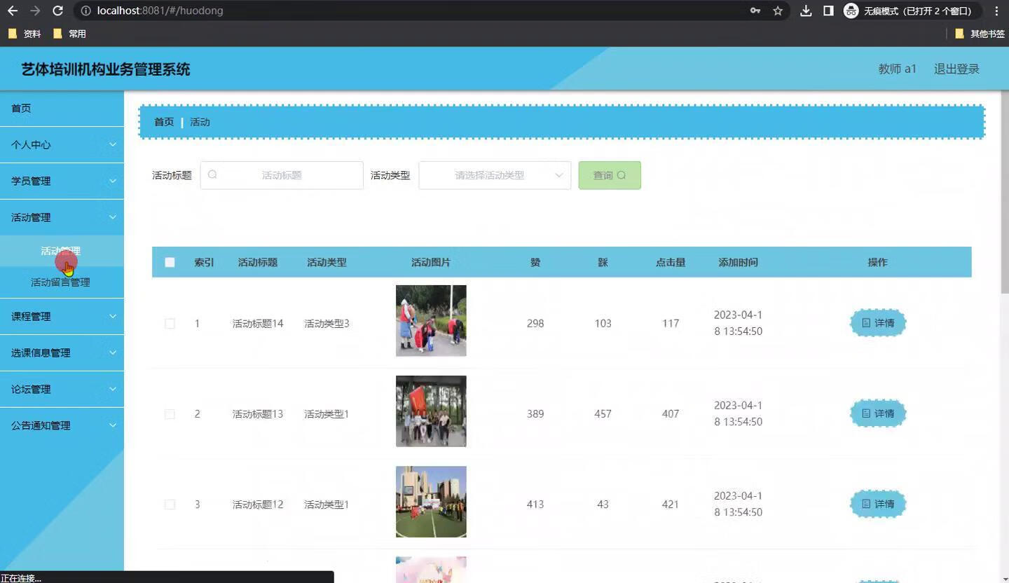
Task: Open the activity image for 活动标题13
Action: (x=431, y=411)
